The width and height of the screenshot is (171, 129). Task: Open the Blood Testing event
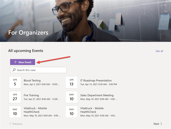point(32,80)
